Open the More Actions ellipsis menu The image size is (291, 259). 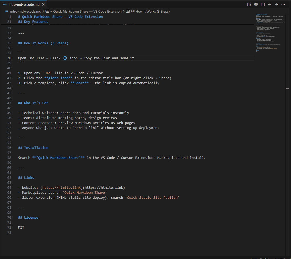pyautogui.click(x=283, y=4)
